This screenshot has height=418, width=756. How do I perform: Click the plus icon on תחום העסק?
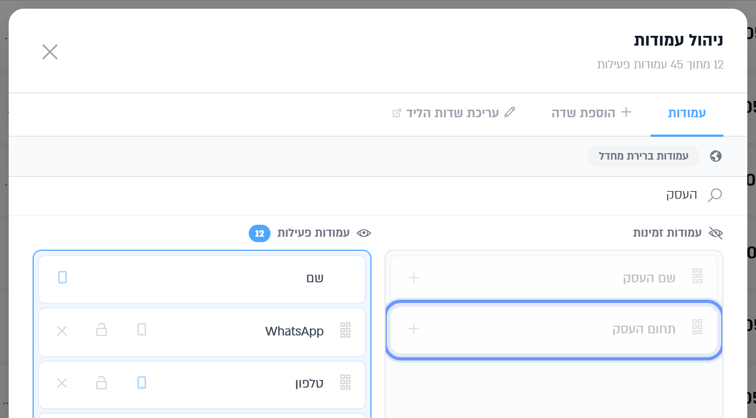click(x=414, y=329)
